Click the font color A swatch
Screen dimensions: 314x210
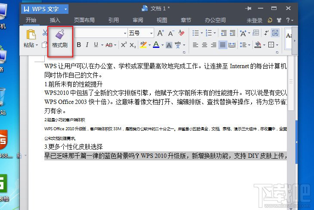156,45
